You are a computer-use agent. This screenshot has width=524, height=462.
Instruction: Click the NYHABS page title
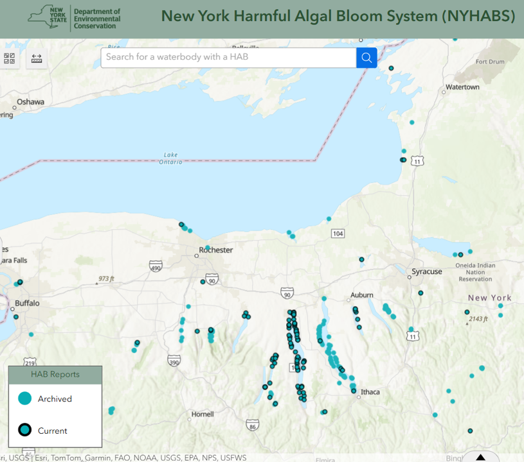coord(338,16)
